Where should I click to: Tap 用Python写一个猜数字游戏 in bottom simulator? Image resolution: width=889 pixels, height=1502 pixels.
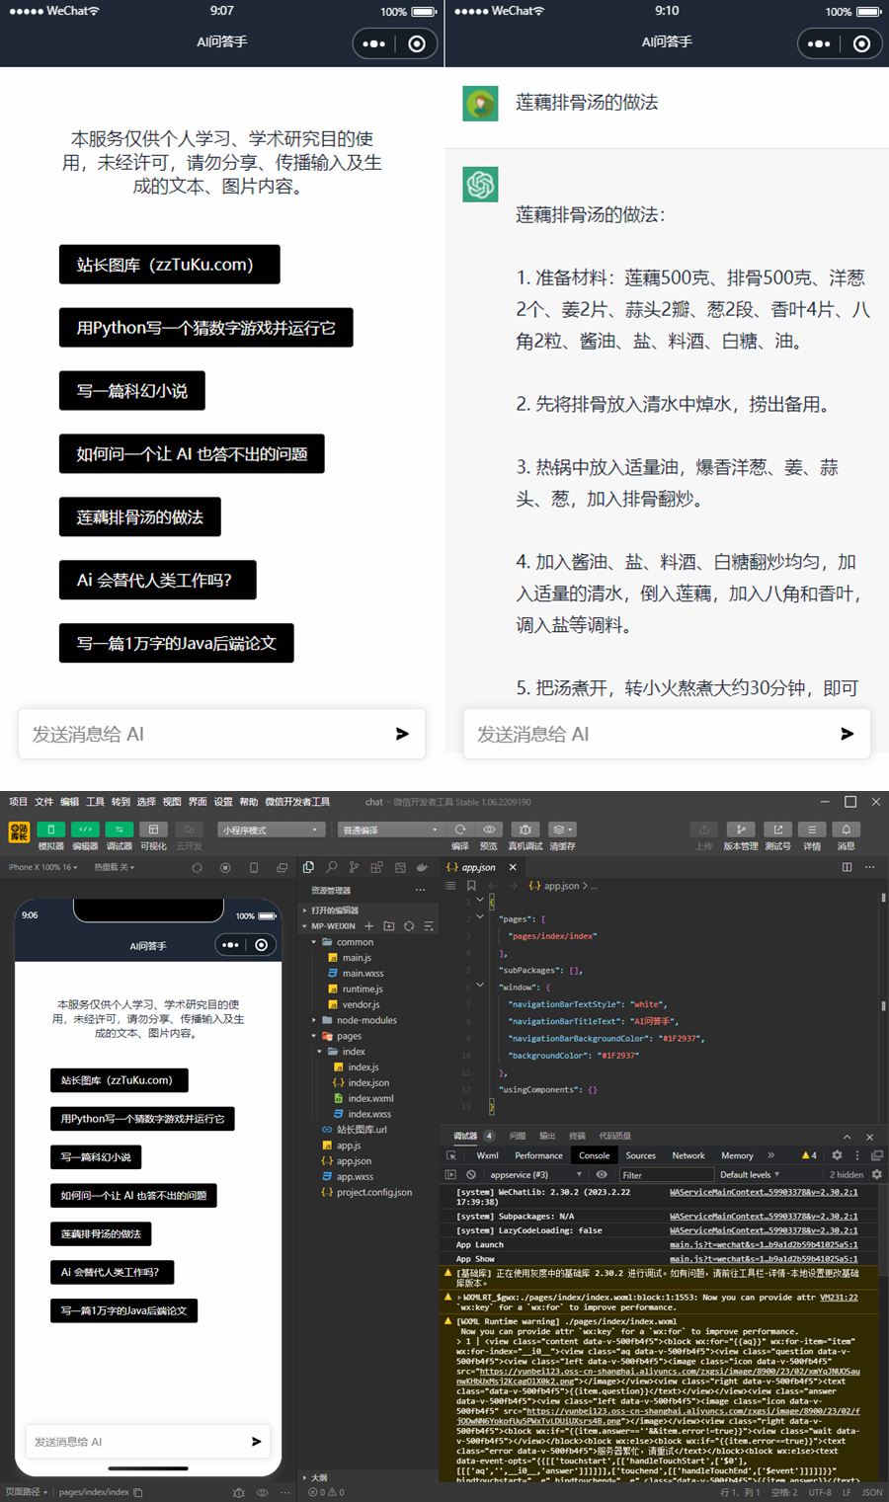[x=142, y=1119]
